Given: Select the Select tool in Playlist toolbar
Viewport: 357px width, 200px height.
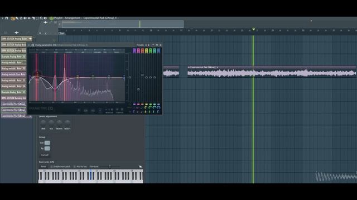Looking at the screenshot, I should point(37,18).
